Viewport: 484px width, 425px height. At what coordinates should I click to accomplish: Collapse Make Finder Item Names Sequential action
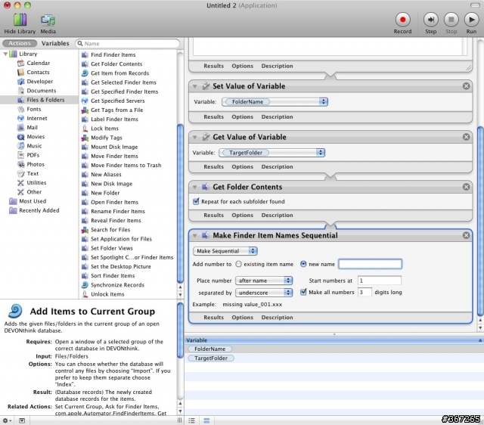(x=195, y=235)
